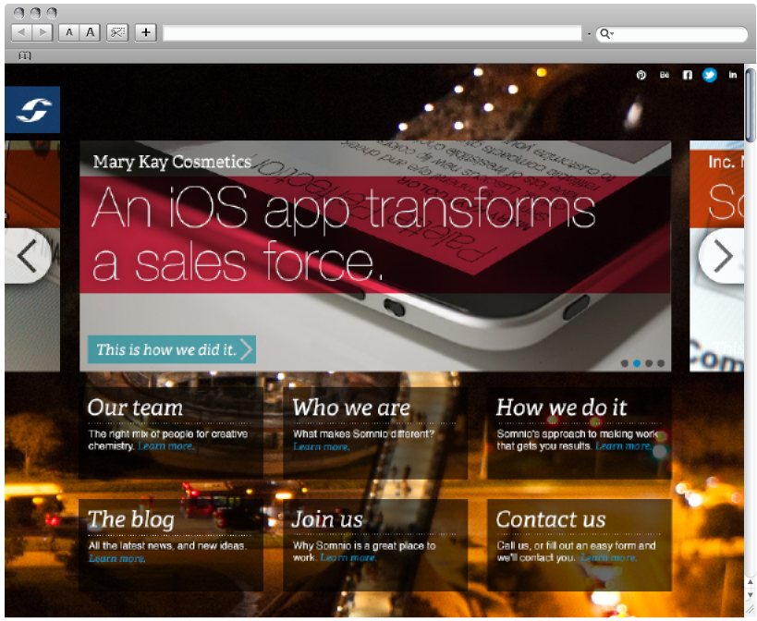Click the "An iOS app transforms" headline
The height and width of the screenshot is (621, 757).
coord(343,208)
